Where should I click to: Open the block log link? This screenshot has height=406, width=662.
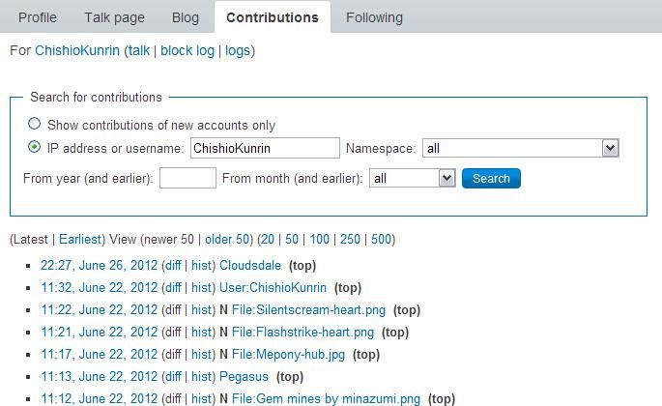pos(187,50)
